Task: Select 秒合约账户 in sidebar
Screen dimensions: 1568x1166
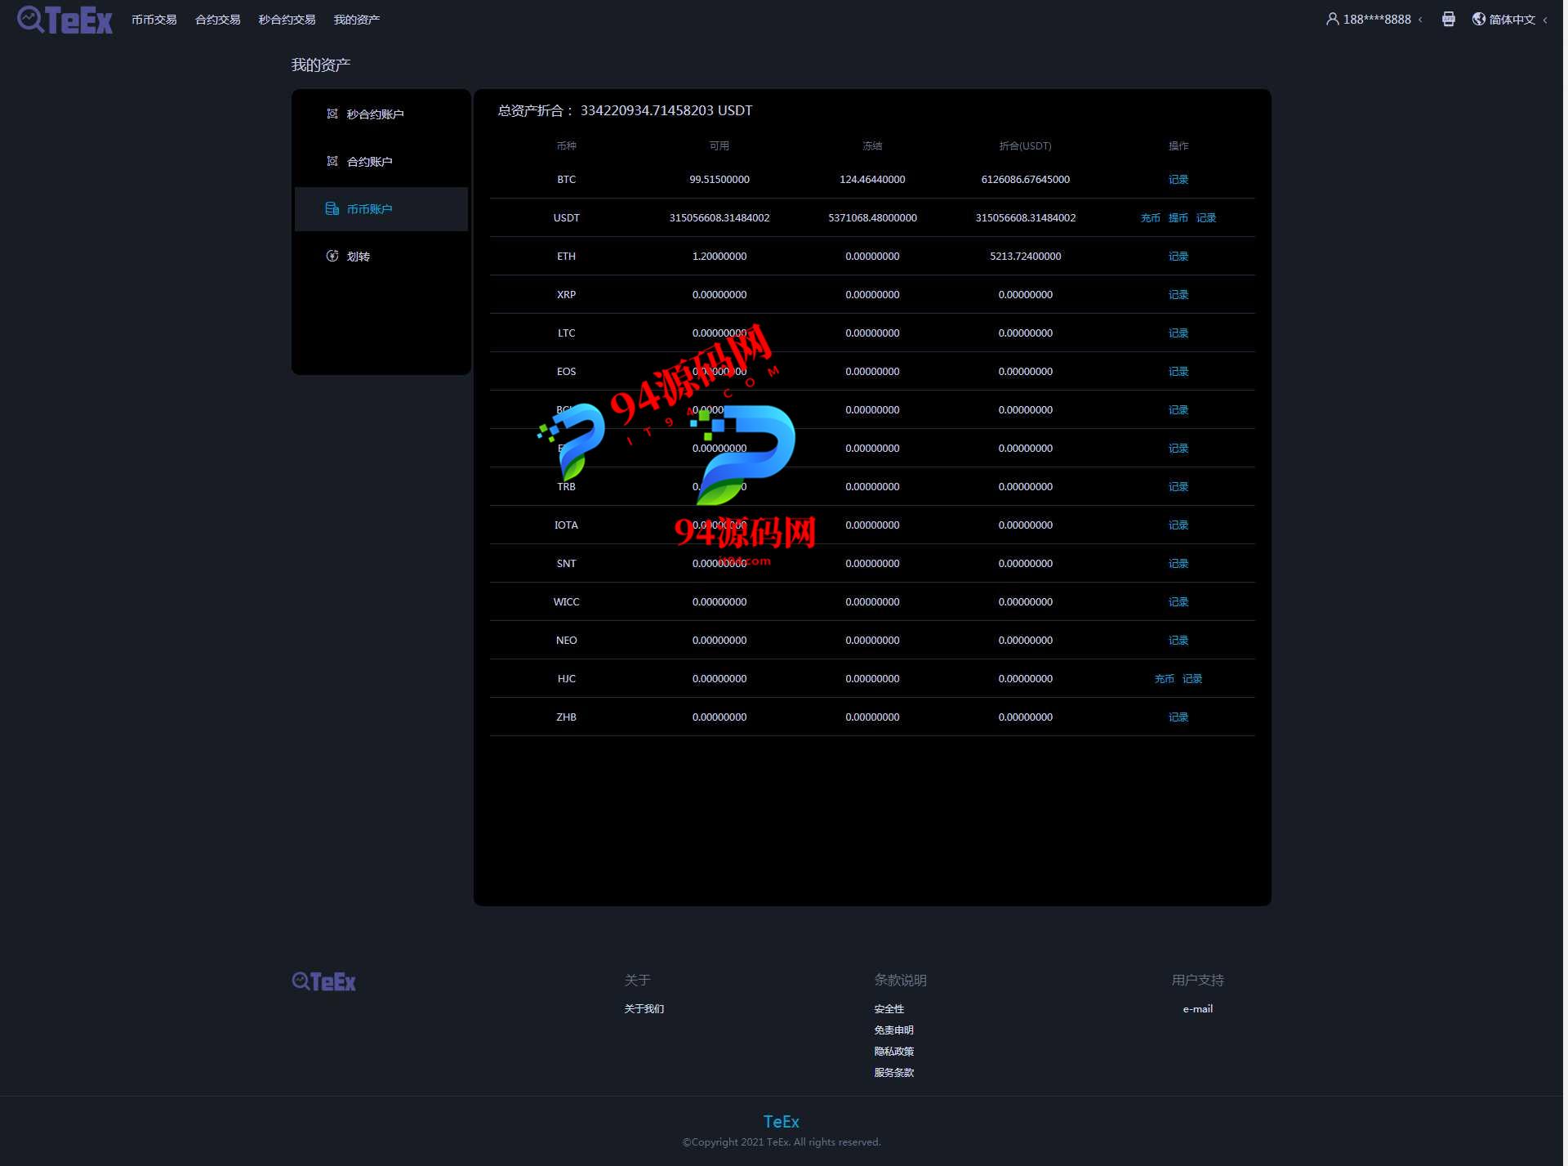Action: click(x=381, y=114)
